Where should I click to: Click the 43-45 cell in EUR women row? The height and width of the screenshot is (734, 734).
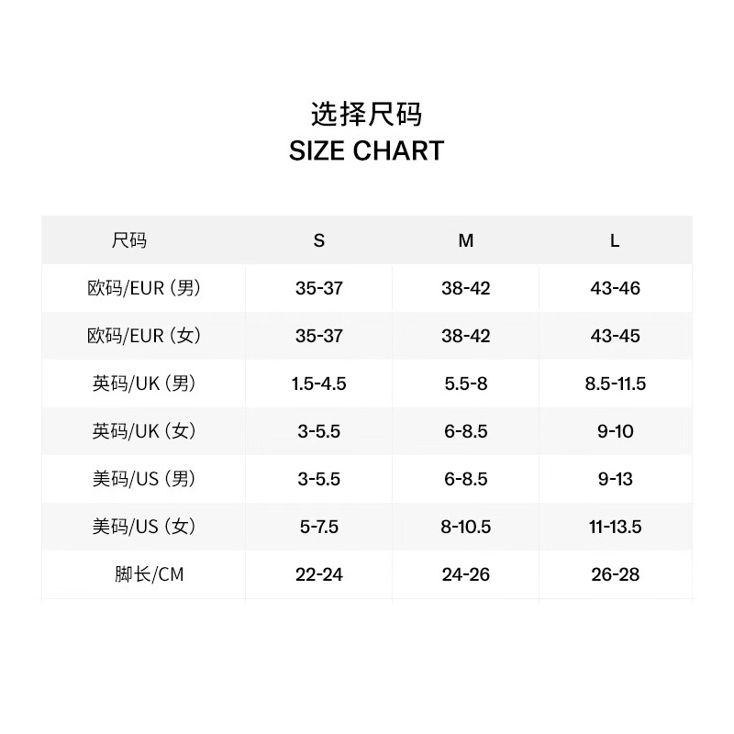[615, 336]
